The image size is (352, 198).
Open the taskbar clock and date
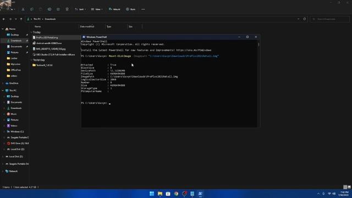pos(344,194)
